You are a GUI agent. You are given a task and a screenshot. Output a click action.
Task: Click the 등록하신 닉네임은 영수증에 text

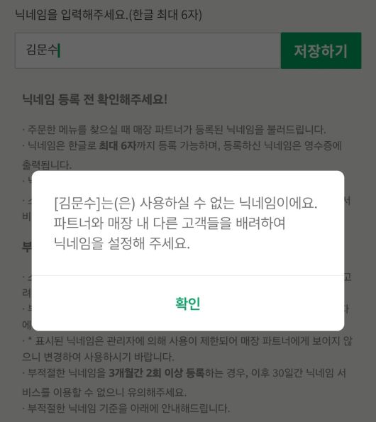(x=282, y=145)
